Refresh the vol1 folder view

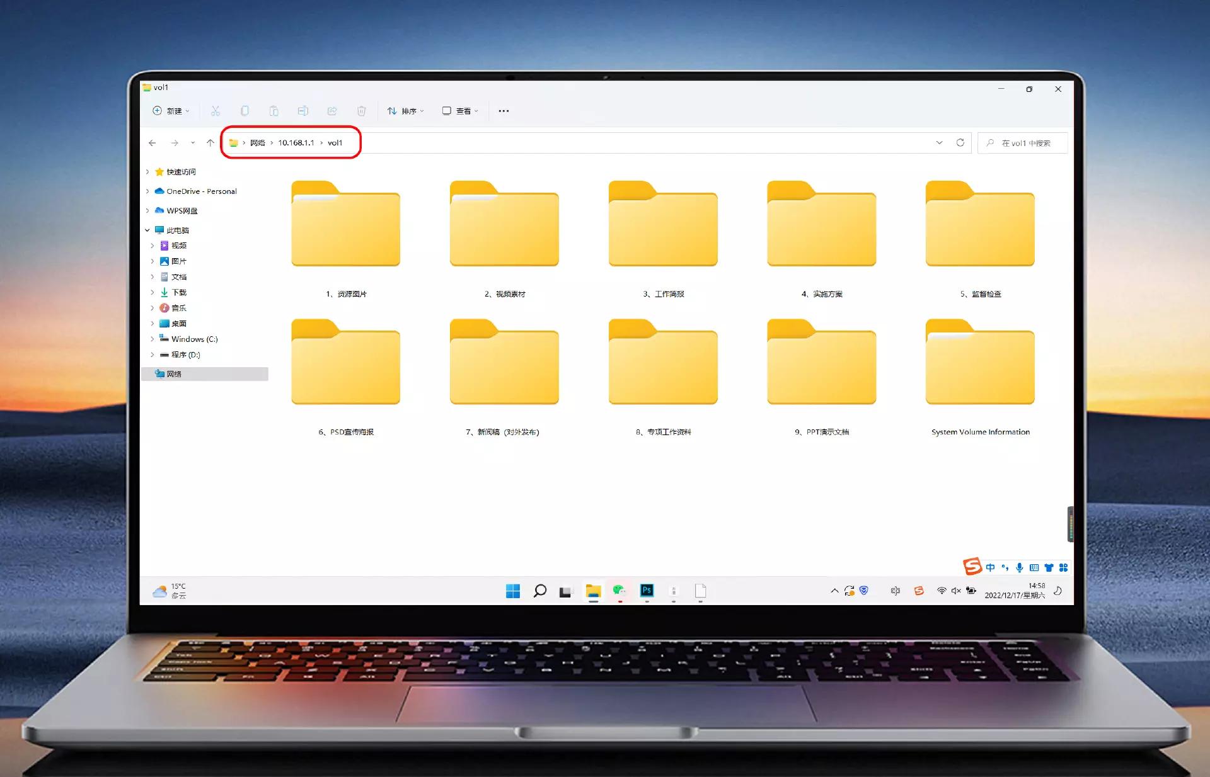[960, 143]
